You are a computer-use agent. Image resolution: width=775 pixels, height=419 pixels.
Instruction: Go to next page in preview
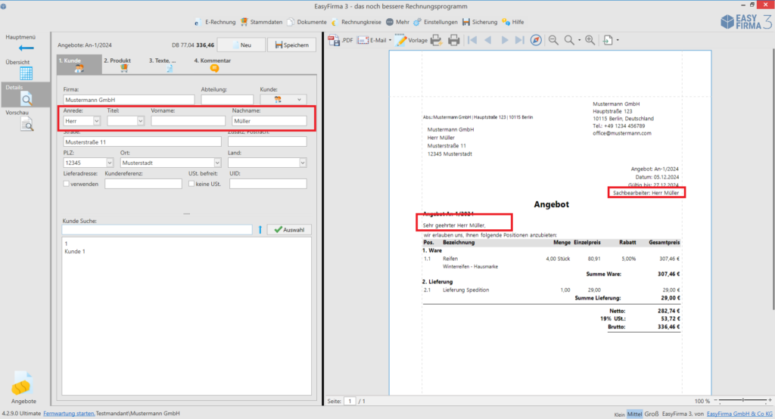tap(504, 40)
